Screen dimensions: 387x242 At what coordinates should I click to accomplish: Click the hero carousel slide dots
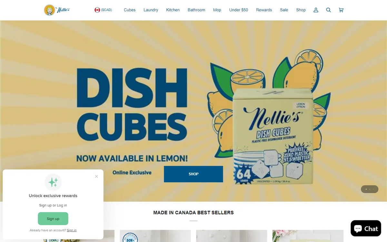370,189
